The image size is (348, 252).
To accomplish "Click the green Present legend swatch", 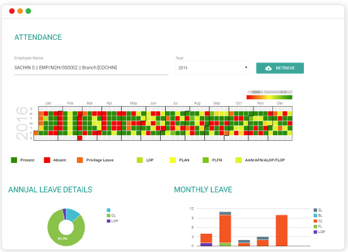I will (x=14, y=160).
